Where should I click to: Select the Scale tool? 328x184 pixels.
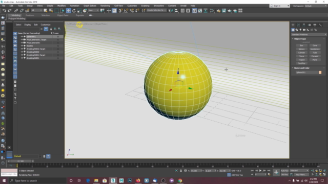79,10
